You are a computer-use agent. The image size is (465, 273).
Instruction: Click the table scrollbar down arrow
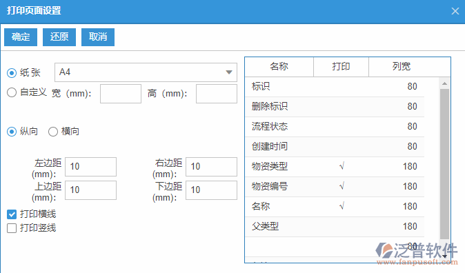pyautogui.click(x=444, y=256)
